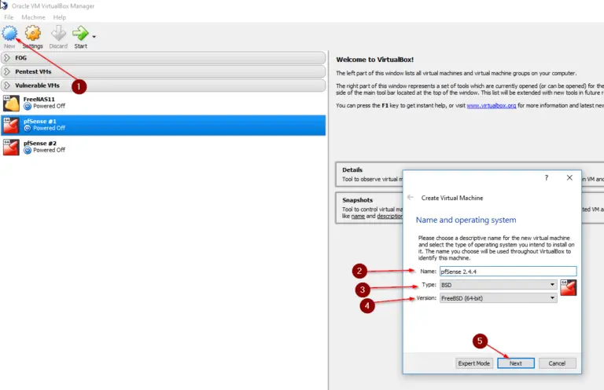Click pfSense #1 Powered Off status icon
Screen dimensions: 604x390
pyautogui.click(x=28, y=129)
